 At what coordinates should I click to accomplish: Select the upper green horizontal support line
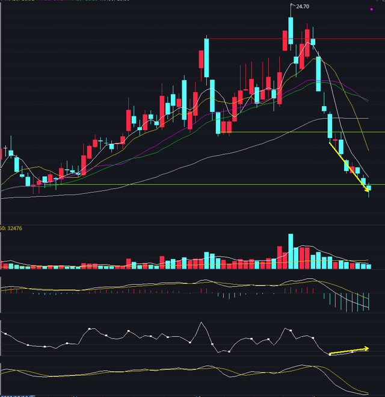click(302, 132)
